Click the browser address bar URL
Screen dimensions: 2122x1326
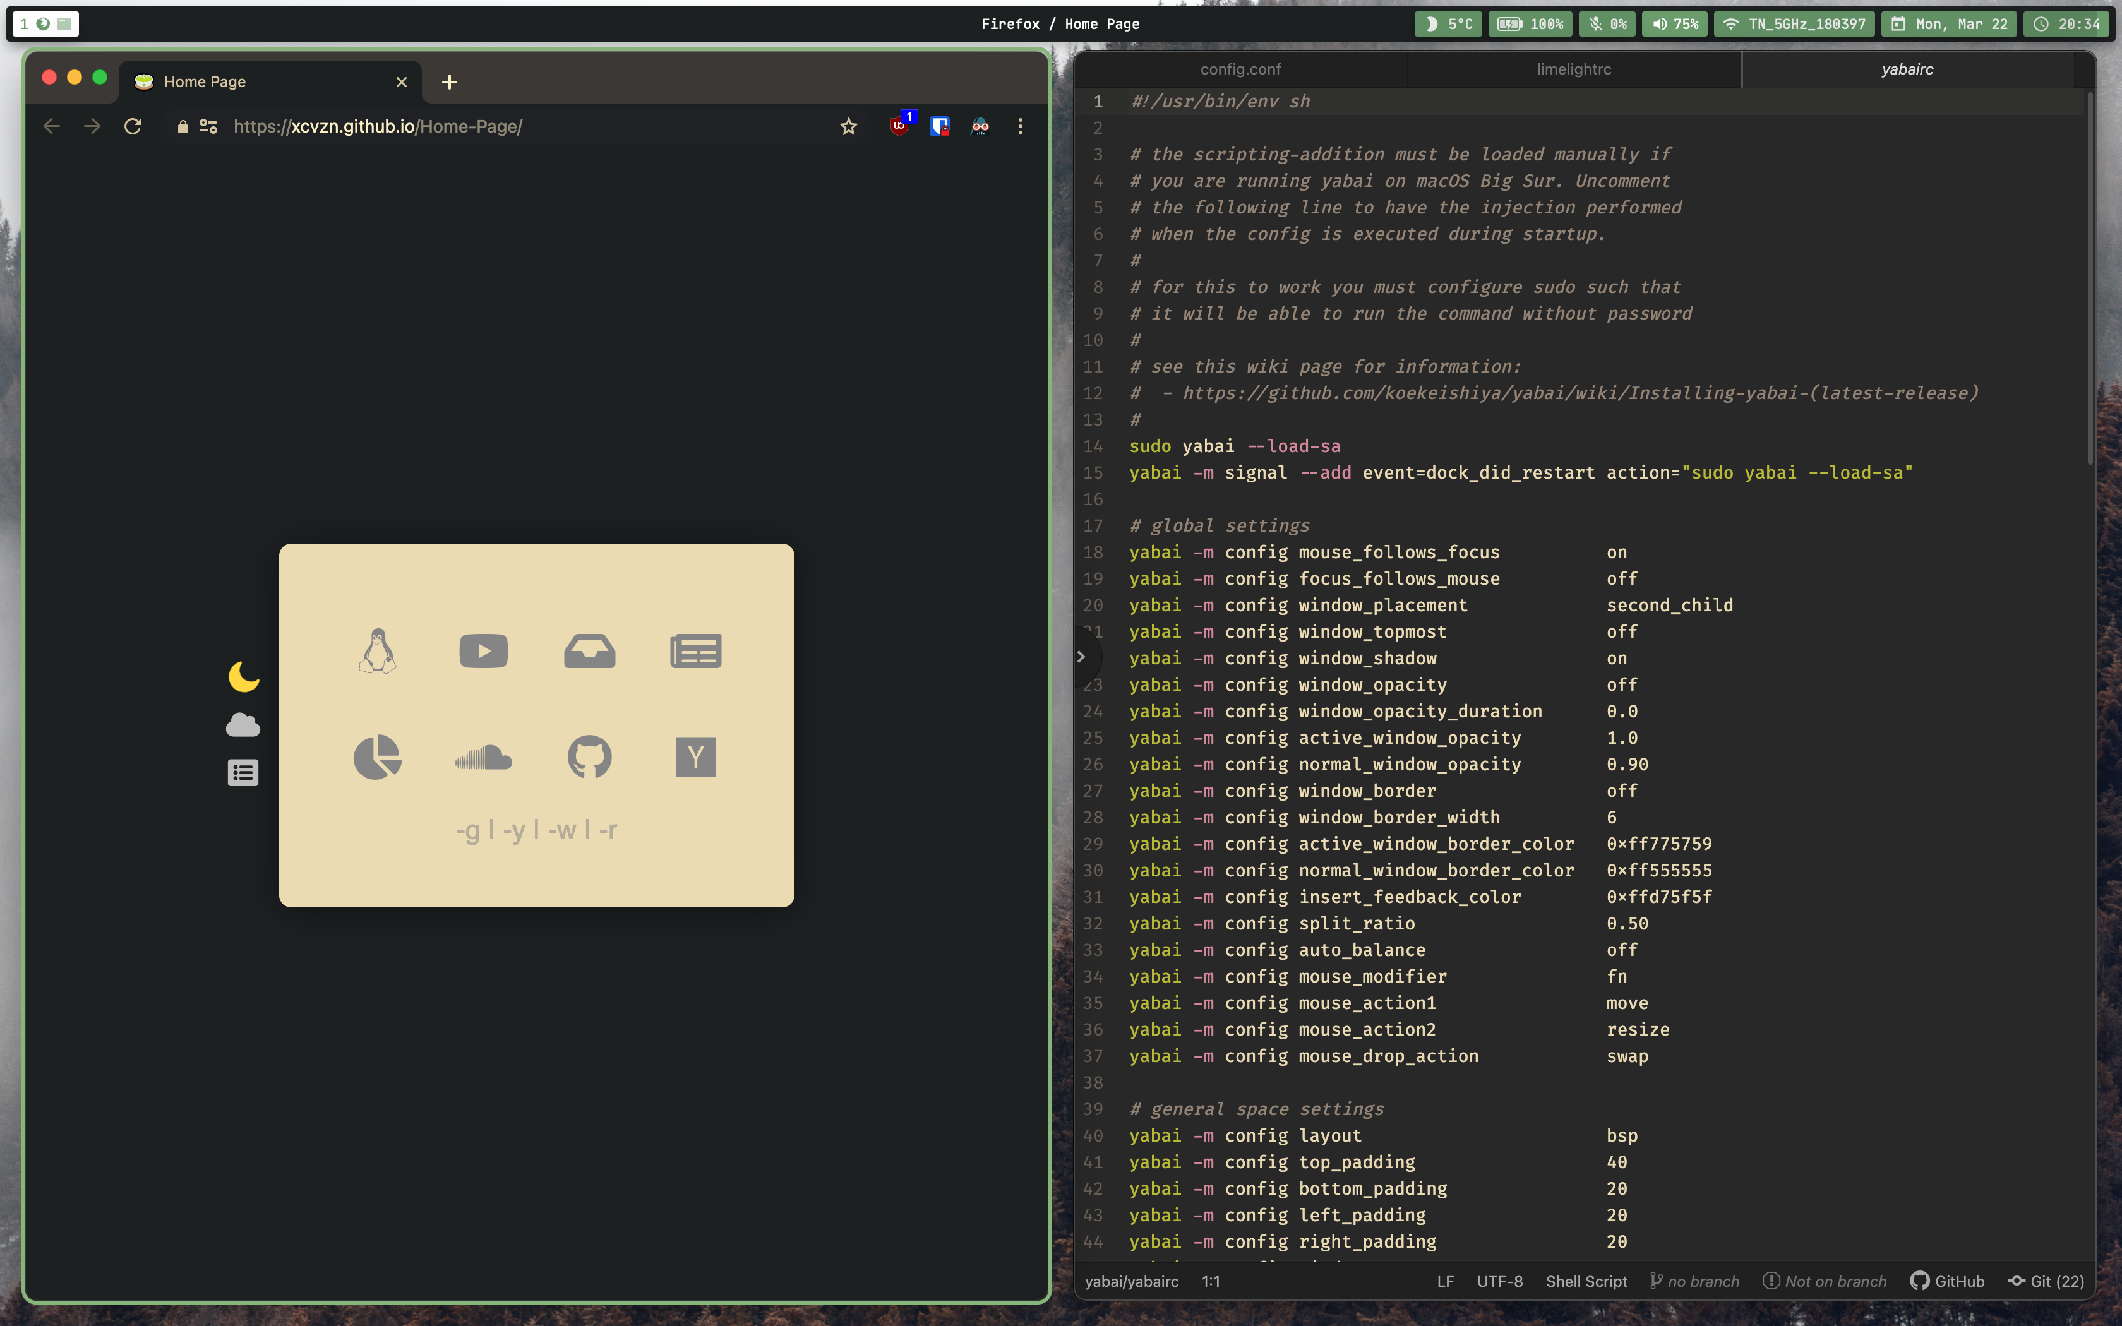pos(378,126)
